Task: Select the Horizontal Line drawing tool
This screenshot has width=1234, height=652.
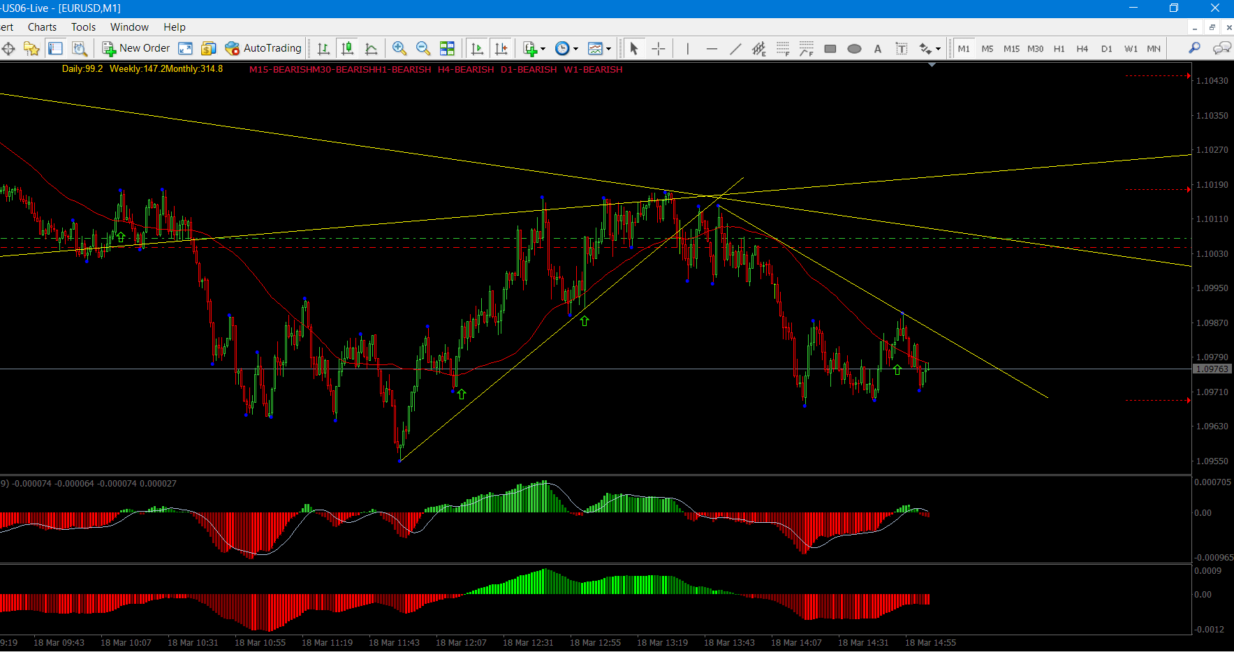Action: pyautogui.click(x=712, y=48)
